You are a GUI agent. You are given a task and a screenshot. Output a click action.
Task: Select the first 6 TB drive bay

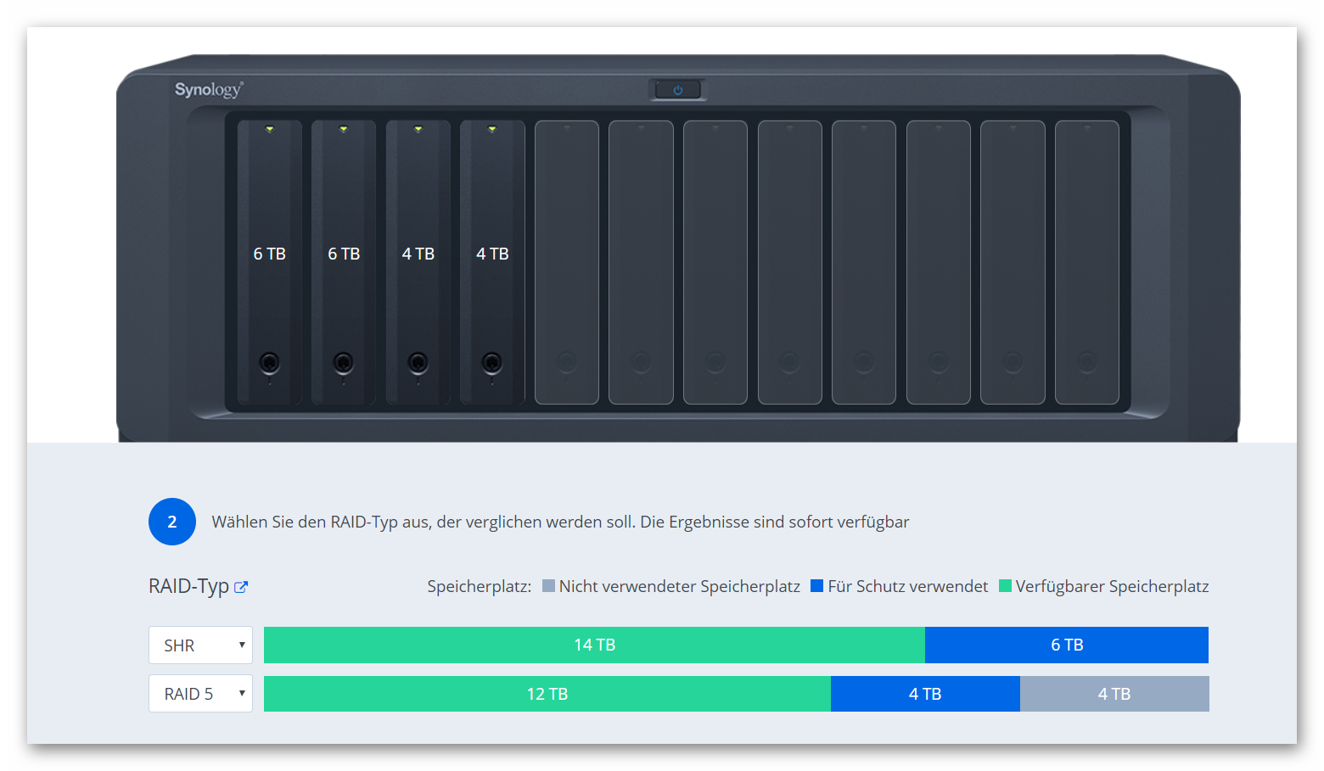[269, 254]
